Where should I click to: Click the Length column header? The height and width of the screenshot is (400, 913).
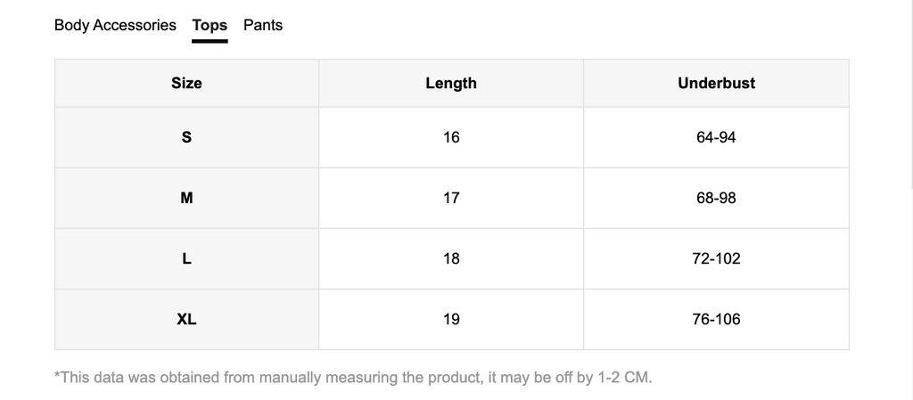[451, 83]
